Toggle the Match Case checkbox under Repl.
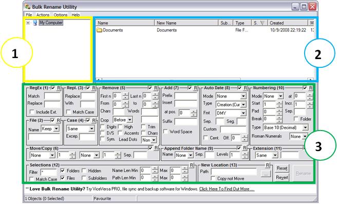This screenshot has width=337, height=204. (x=68, y=112)
